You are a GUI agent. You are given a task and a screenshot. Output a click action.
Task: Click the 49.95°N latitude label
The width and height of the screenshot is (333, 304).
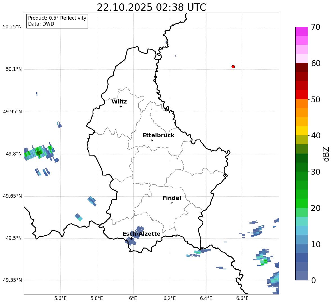[12, 112]
